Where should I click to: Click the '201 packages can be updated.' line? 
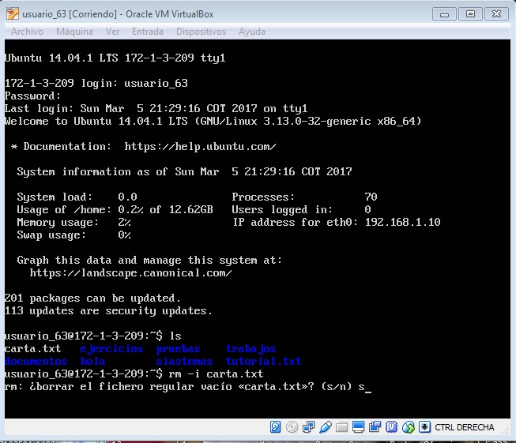point(92,298)
